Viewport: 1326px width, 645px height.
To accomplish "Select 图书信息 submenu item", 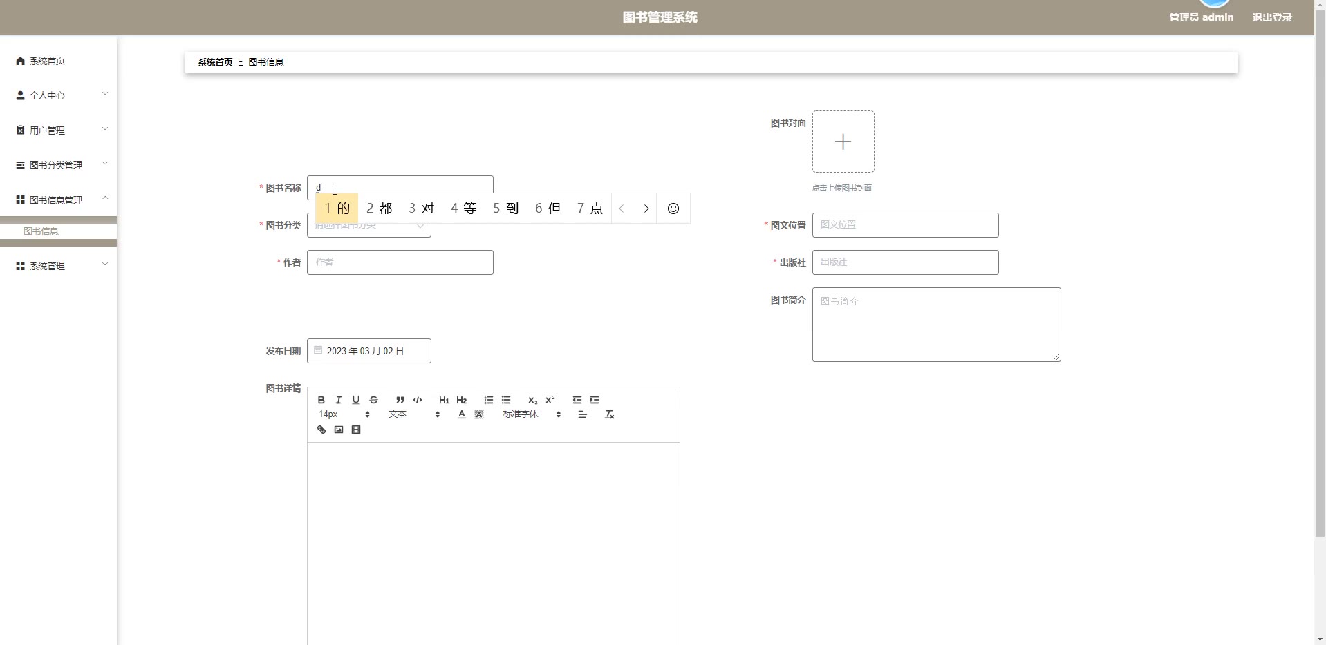I will [x=41, y=231].
